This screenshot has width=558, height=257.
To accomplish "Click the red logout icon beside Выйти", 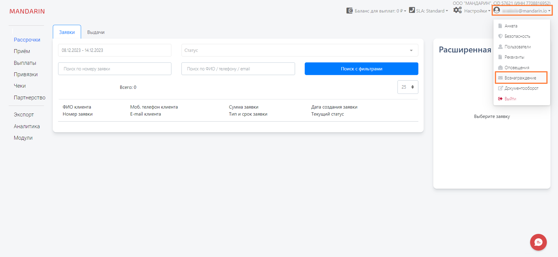I will [x=500, y=99].
